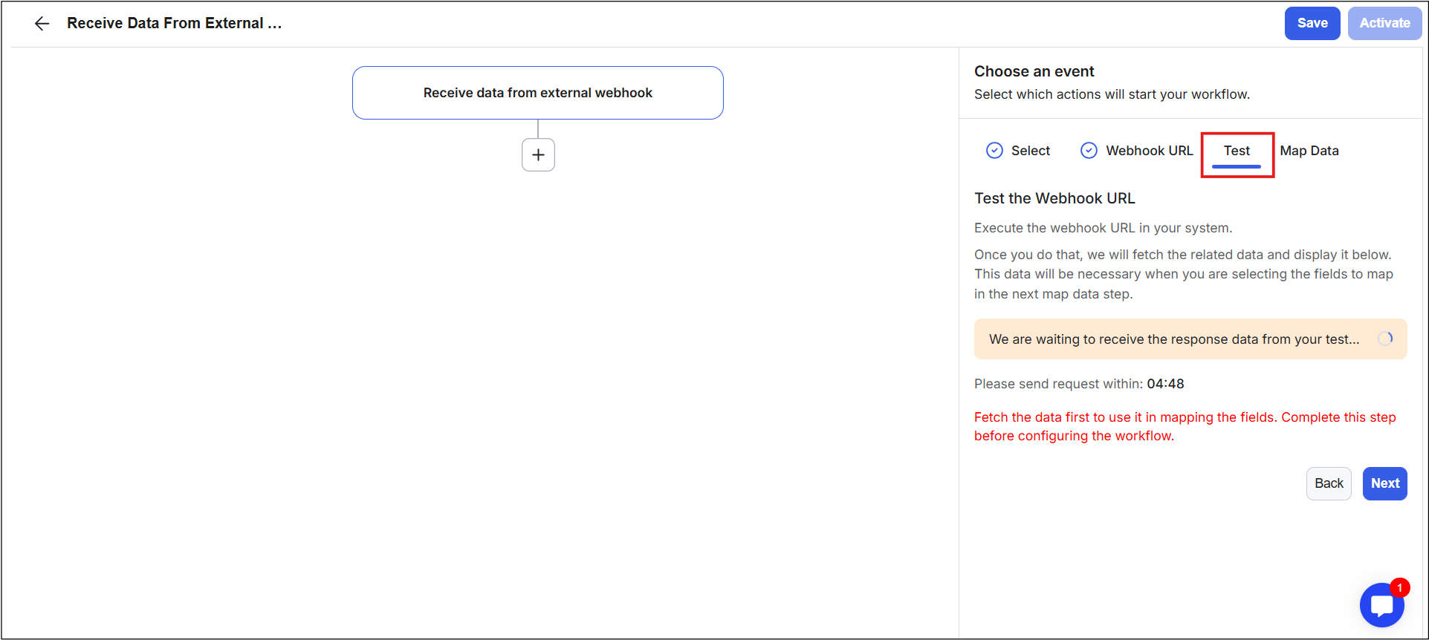
Task: Click the back arrow icon
Action: click(x=42, y=24)
